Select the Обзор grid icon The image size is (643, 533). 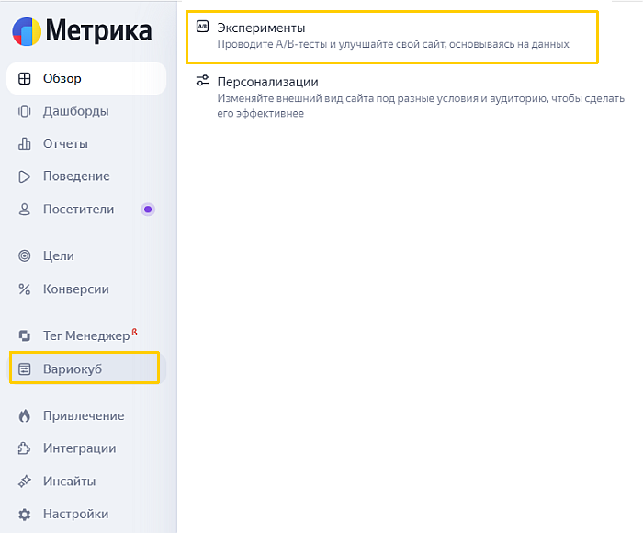(25, 78)
